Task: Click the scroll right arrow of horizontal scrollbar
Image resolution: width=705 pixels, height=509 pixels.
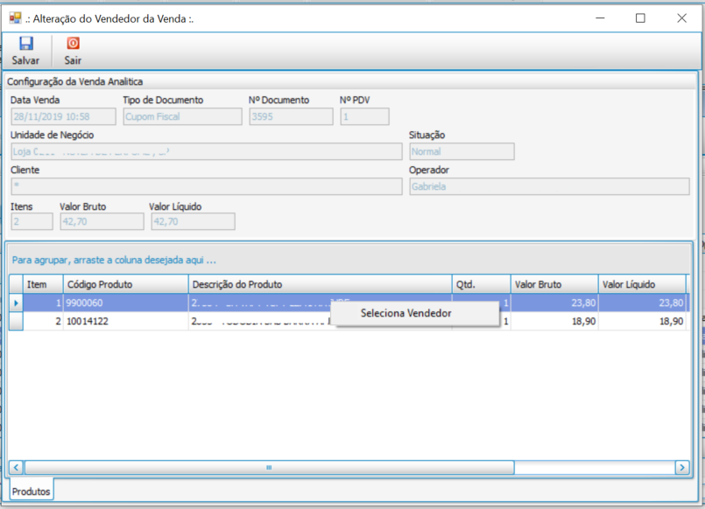Action: click(682, 467)
